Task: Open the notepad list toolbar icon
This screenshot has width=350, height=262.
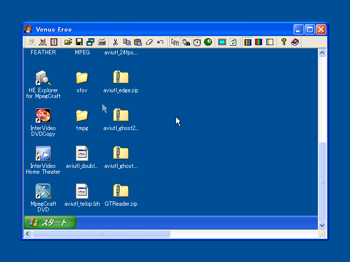Action: (54, 42)
